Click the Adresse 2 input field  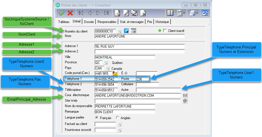click(x=140, y=52)
